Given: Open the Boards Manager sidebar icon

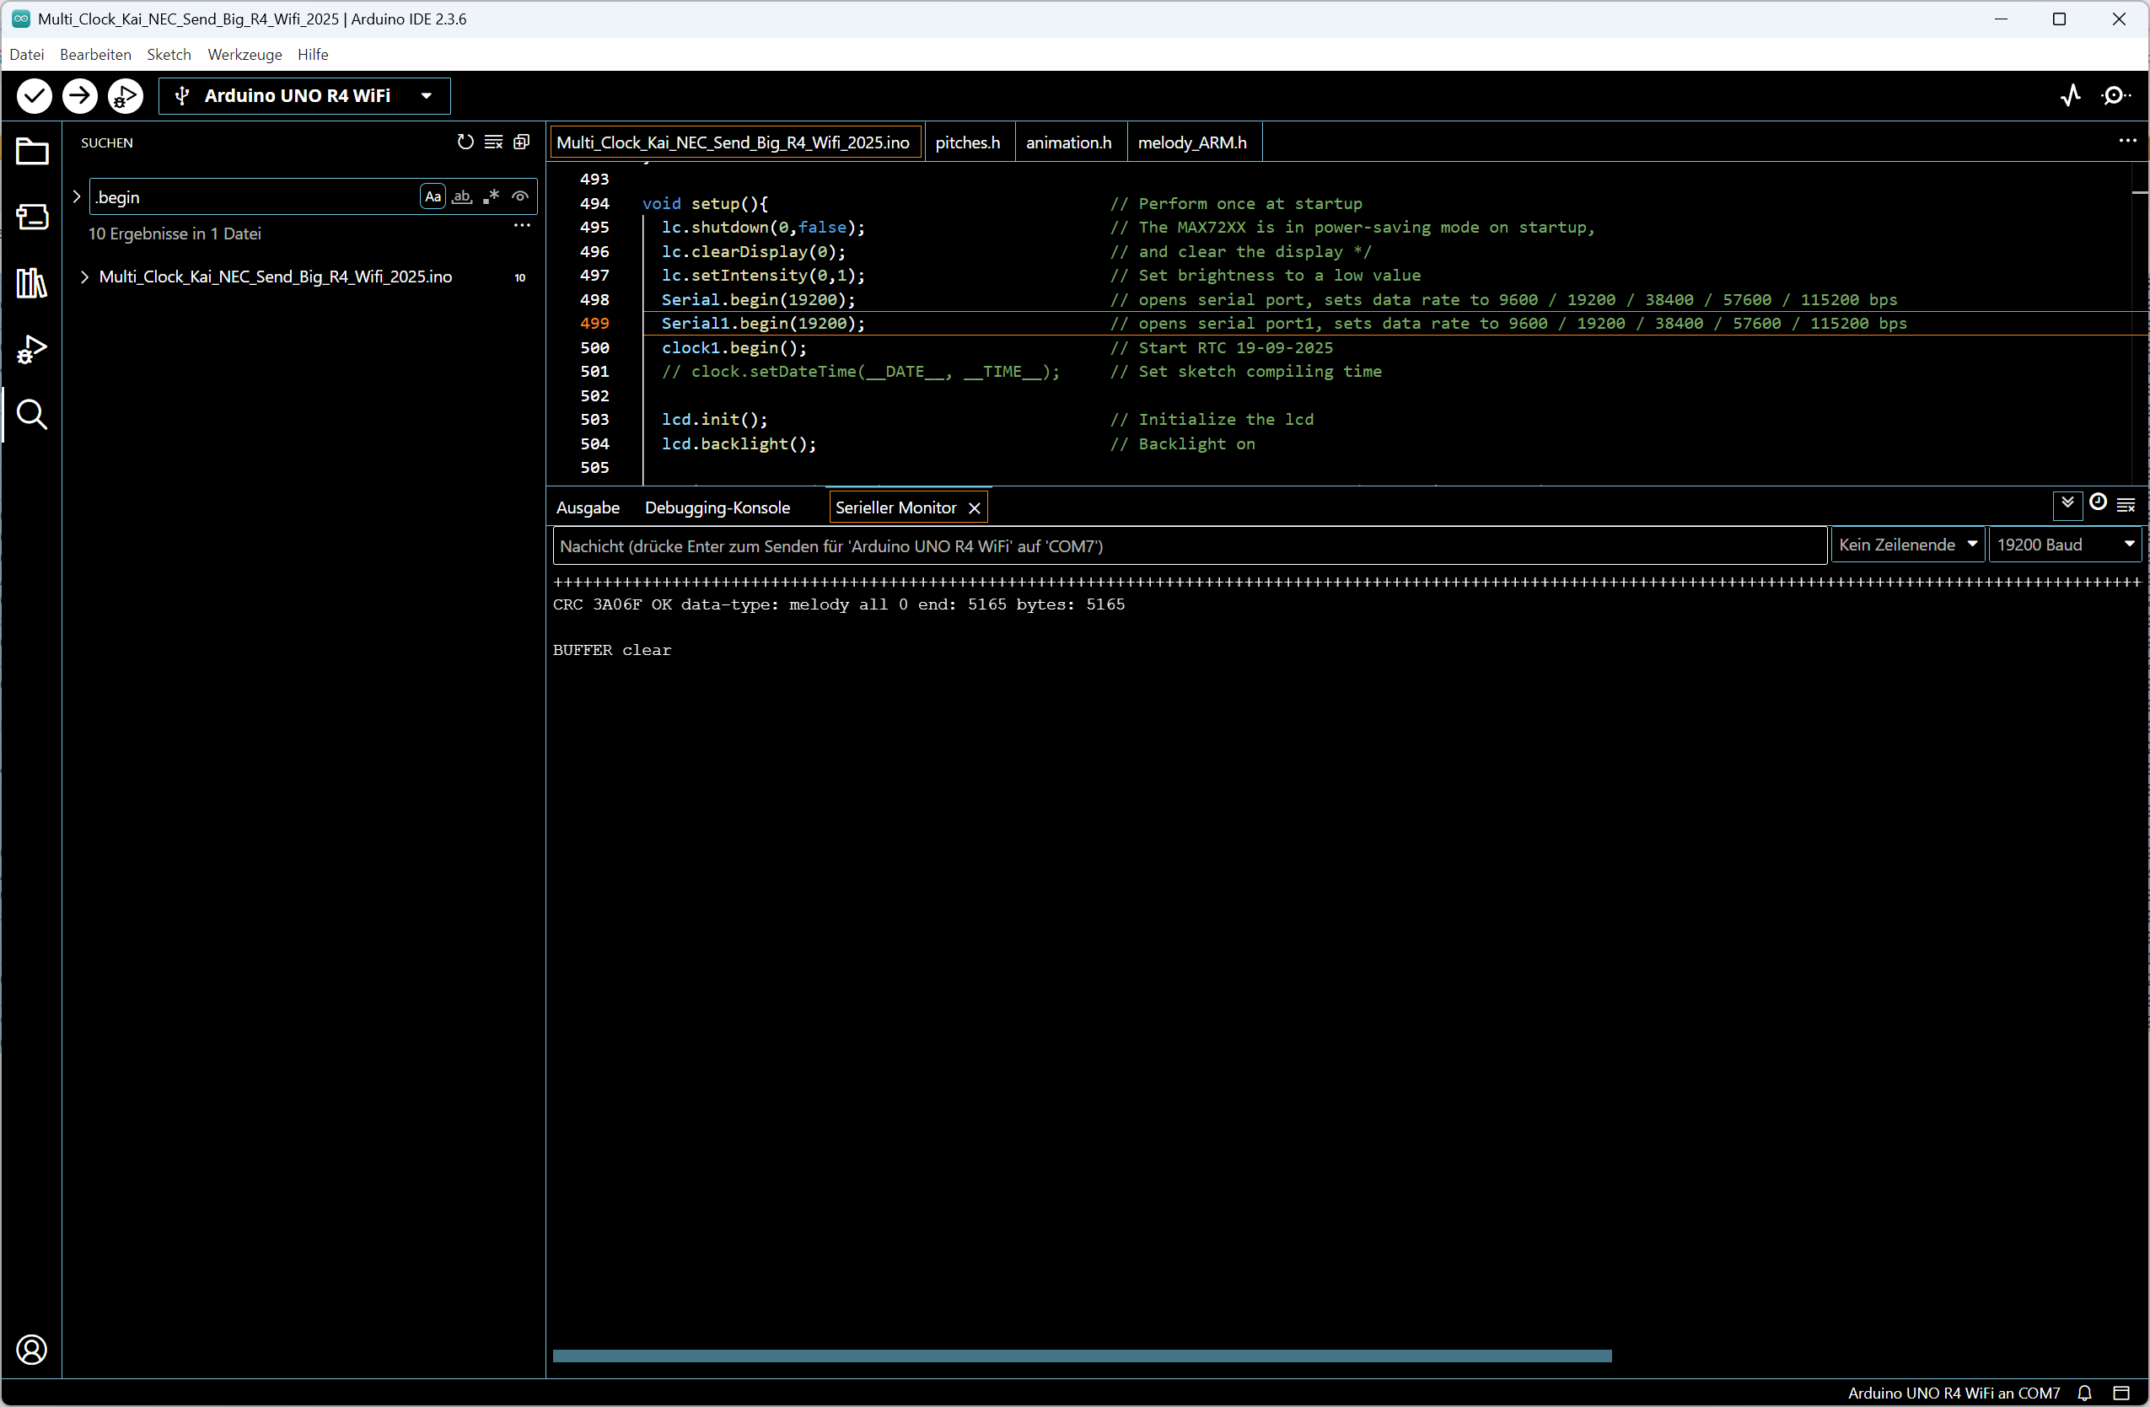Looking at the screenshot, I should click(32, 217).
